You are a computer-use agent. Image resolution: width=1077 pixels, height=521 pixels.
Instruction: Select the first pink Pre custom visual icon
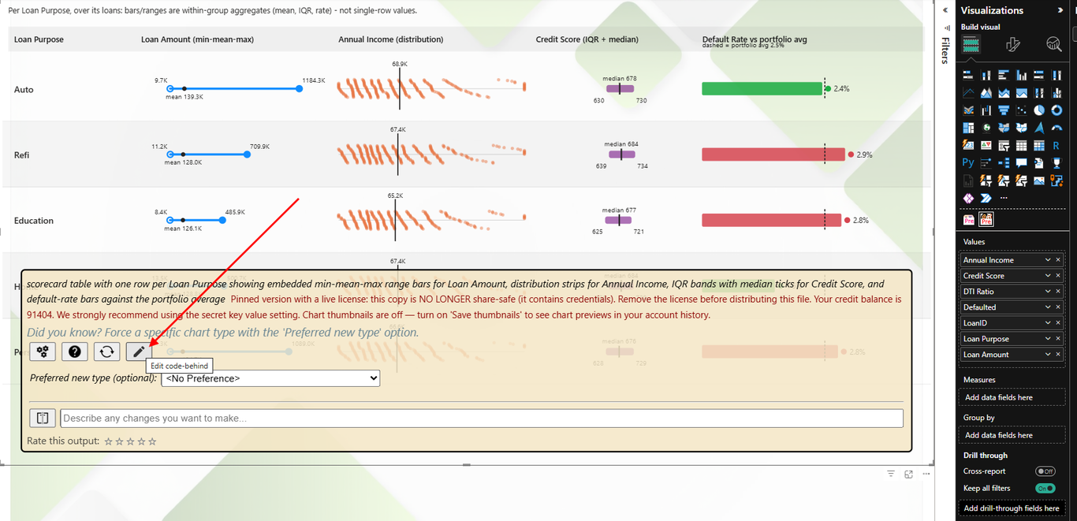pyautogui.click(x=969, y=219)
